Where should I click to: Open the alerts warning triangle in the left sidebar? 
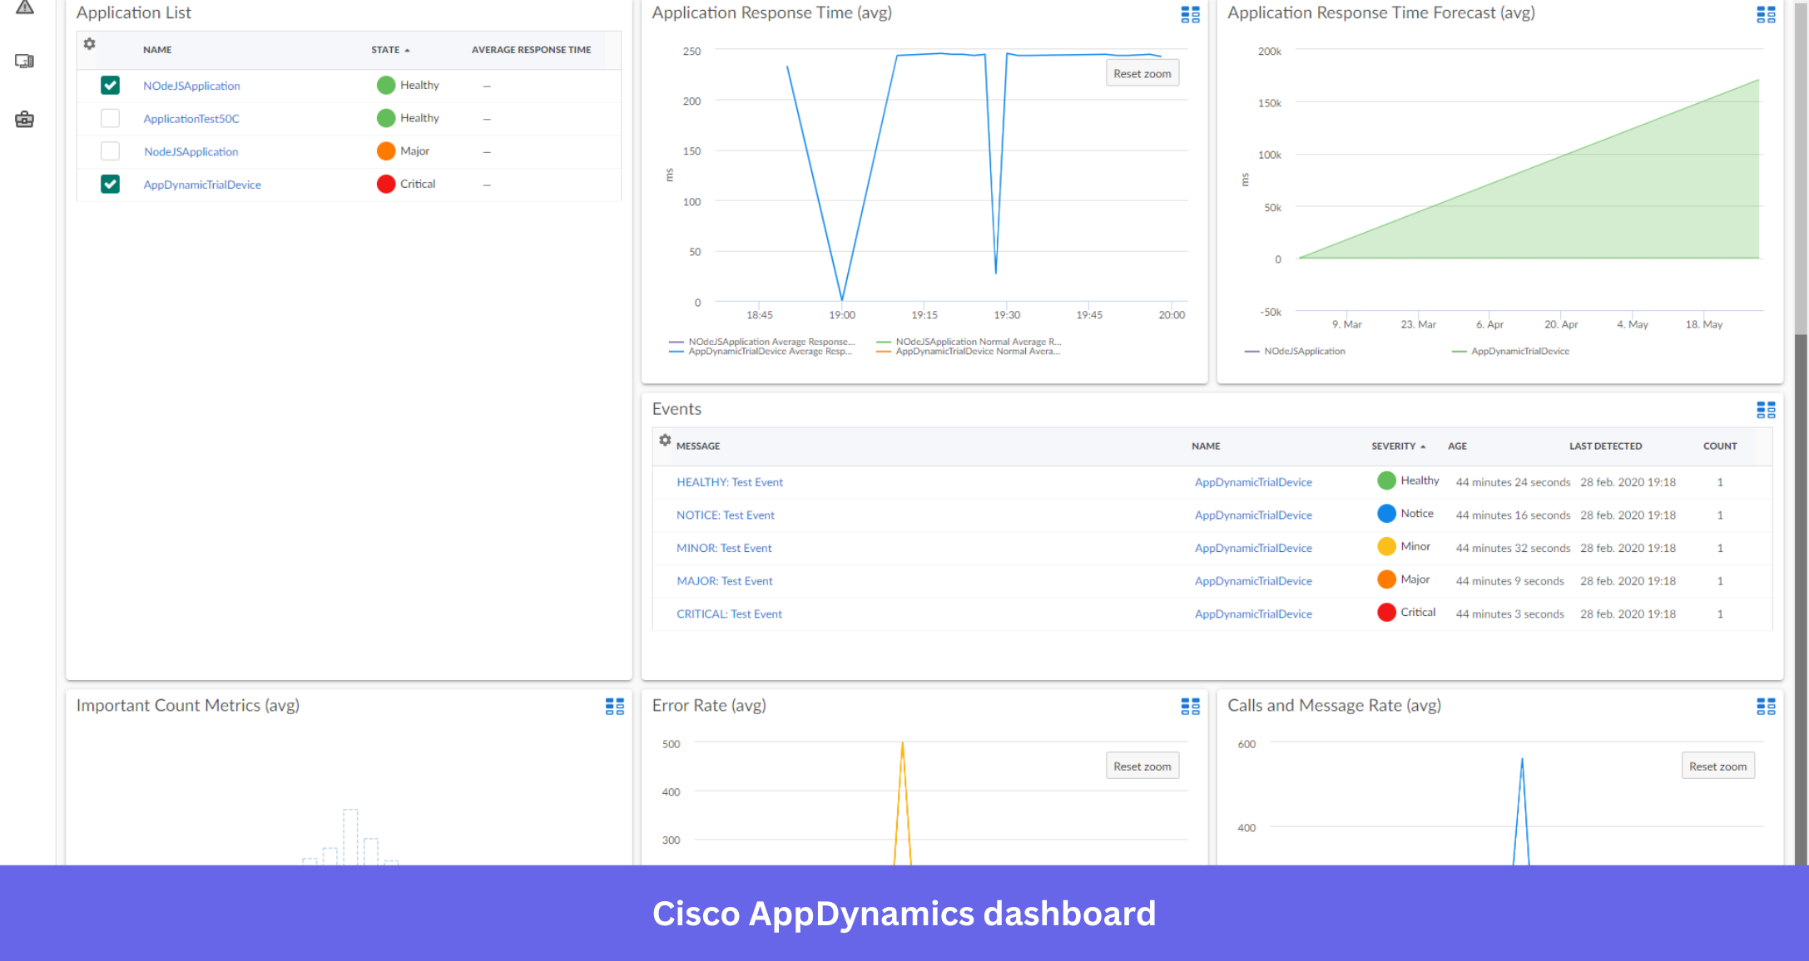(24, 6)
